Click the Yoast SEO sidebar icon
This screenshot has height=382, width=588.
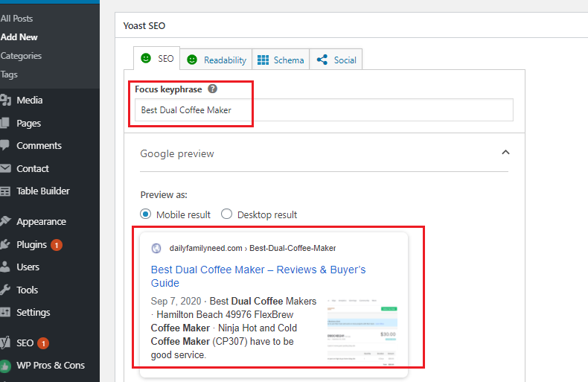(x=5, y=343)
